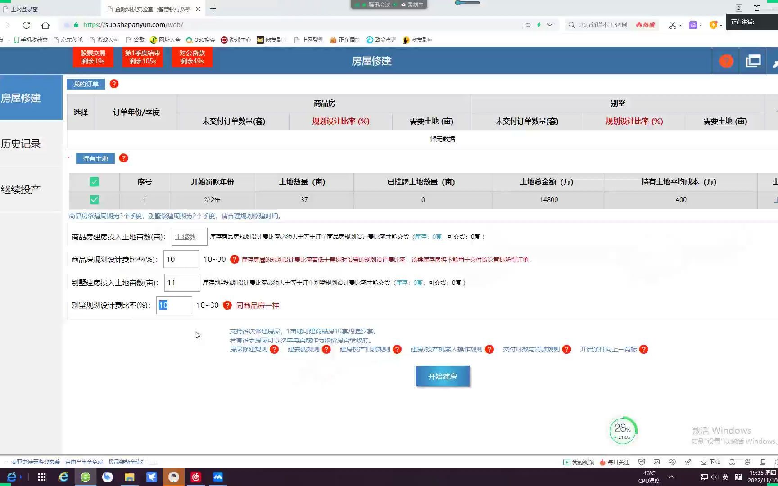Open the 建安费规则 link
The width and height of the screenshot is (778, 486).
tap(303, 349)
